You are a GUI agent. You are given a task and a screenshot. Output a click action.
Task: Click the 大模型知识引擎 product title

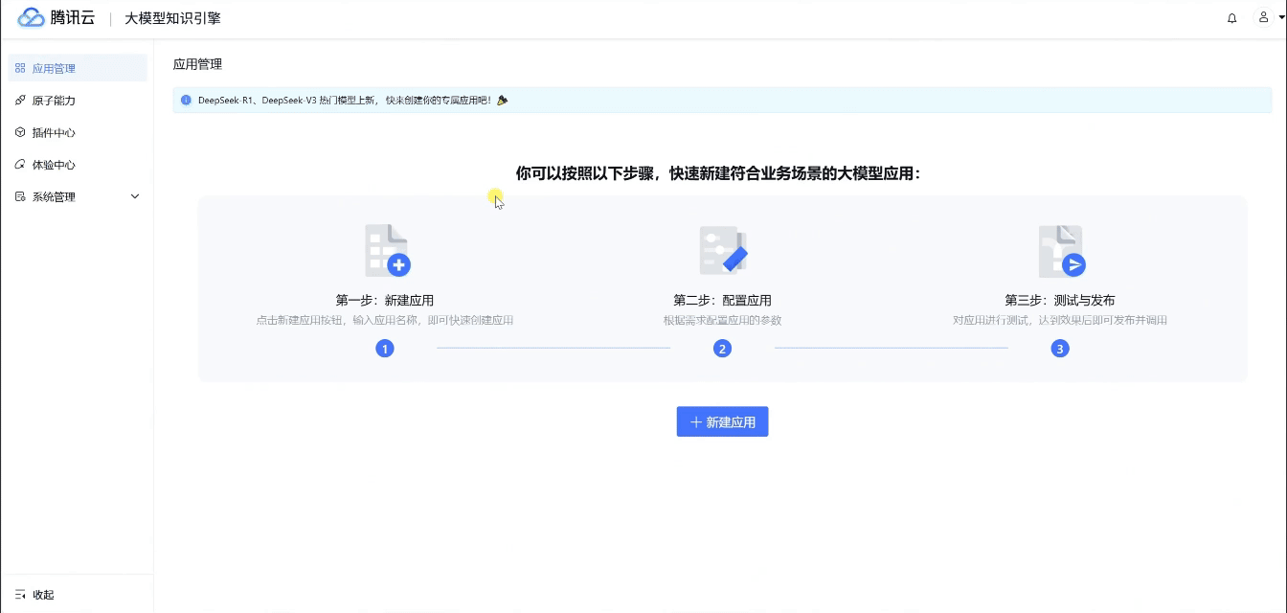pos(172,18)
